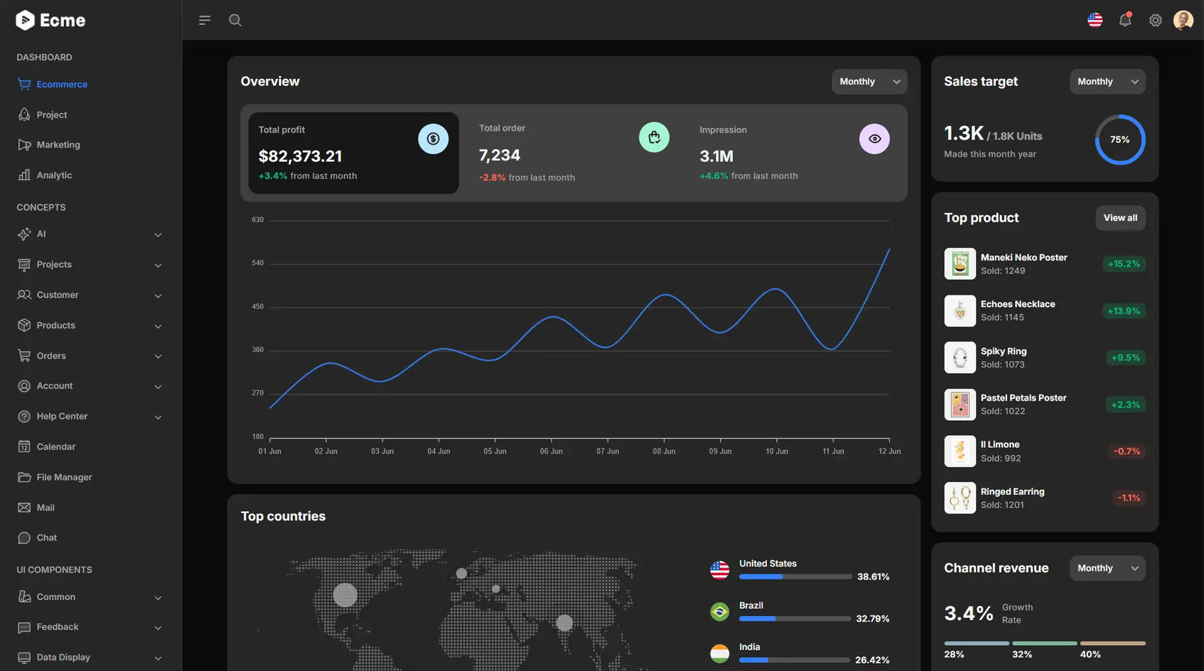Expand the Products sidebar section
Screen dimensions: 1204x671
click(x=90, y=325)
